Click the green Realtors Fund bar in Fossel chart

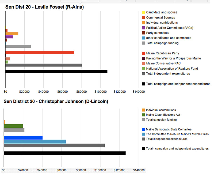(6, 62)
